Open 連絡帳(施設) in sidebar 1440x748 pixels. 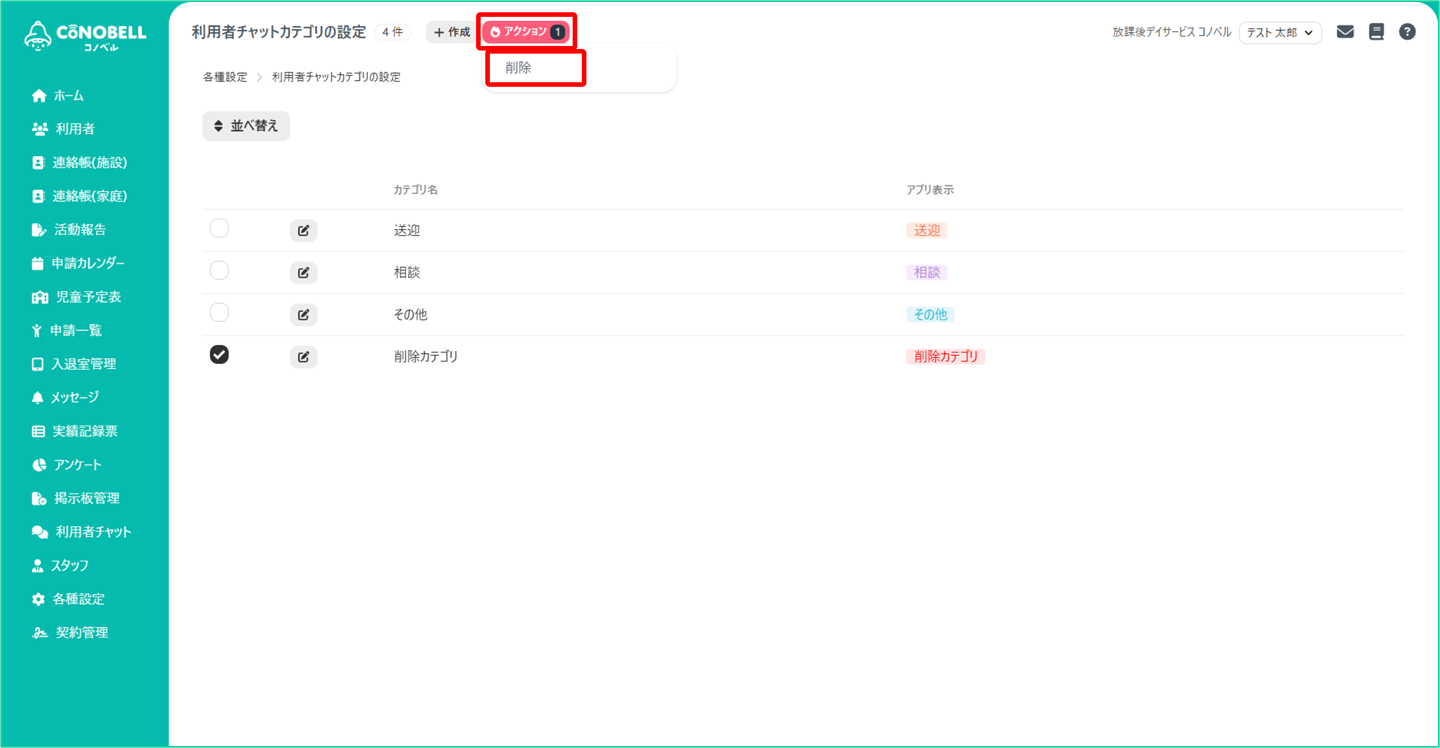[x=79, y=162]
